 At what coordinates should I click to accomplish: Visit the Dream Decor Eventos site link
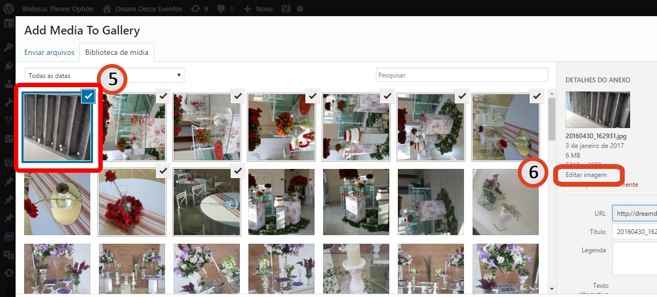[x=142, y=9]
